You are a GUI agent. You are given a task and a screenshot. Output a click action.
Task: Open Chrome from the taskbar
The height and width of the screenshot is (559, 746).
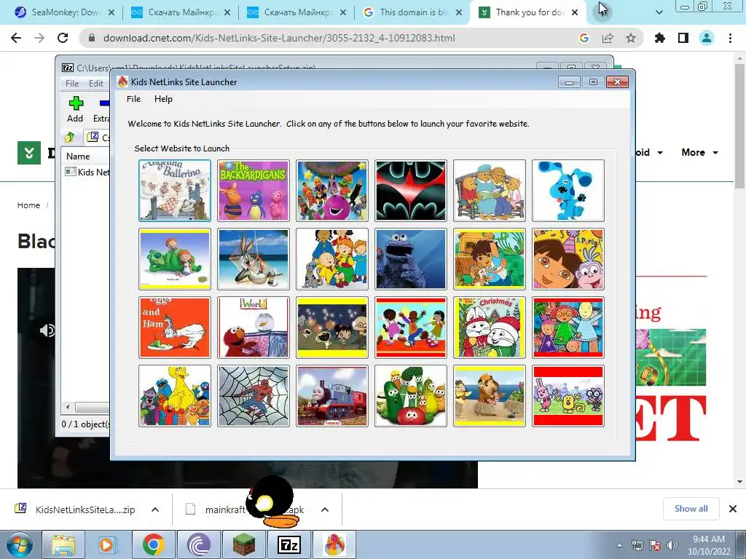click(153, 544)
